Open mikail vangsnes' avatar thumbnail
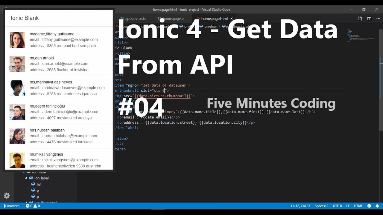Image resolution: width=383 pixels, height=215 pixels. click(x=17, y=160)
